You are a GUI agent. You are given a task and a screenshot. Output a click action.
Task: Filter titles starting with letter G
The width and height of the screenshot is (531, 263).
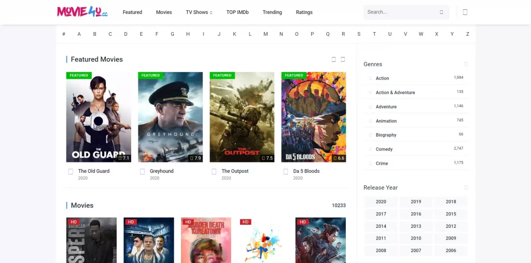tap(172, 34)
